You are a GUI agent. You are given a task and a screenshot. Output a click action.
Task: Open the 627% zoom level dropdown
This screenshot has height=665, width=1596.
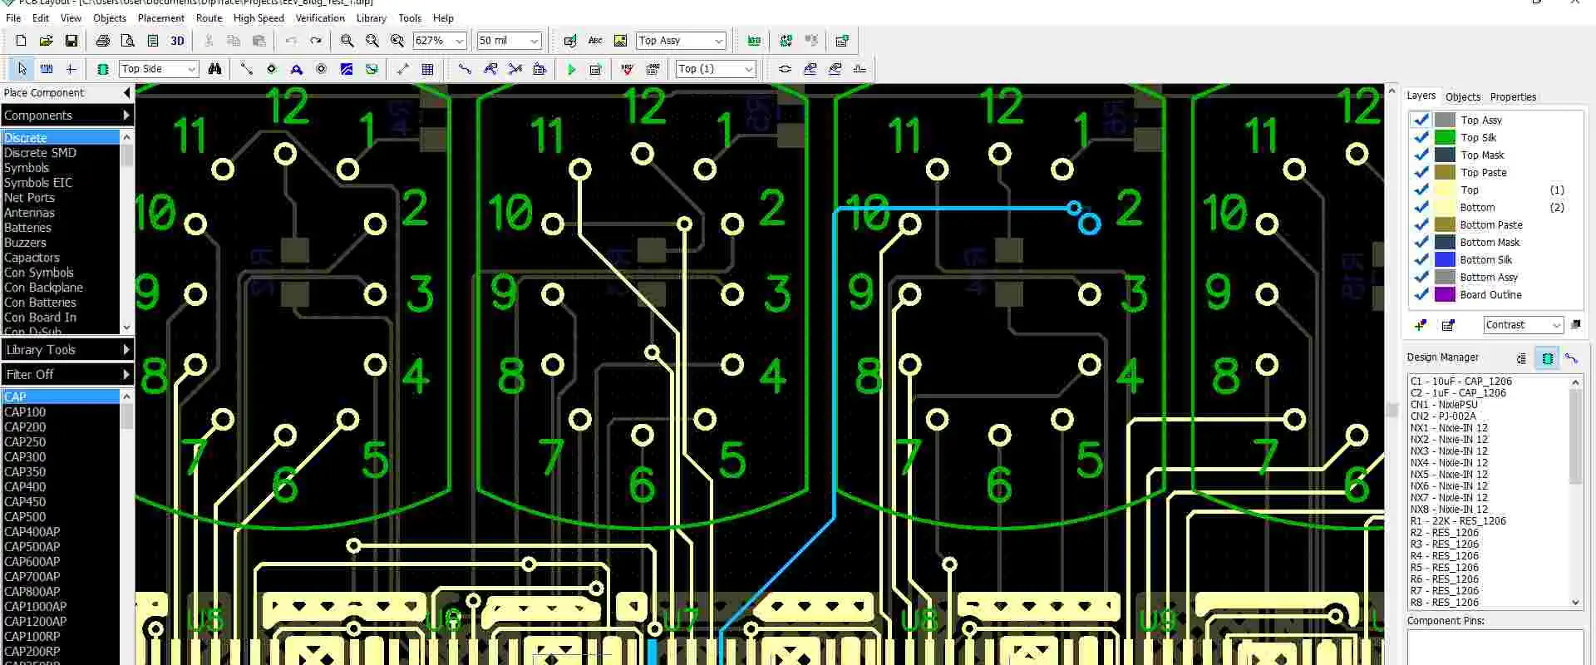click(459, 41)
